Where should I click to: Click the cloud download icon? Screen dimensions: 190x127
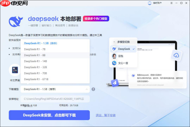point(176,55)
